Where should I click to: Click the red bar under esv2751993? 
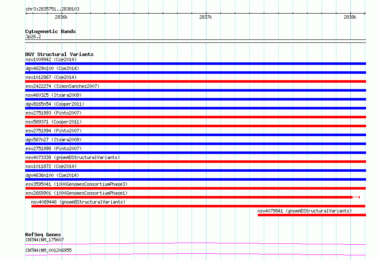195,117
